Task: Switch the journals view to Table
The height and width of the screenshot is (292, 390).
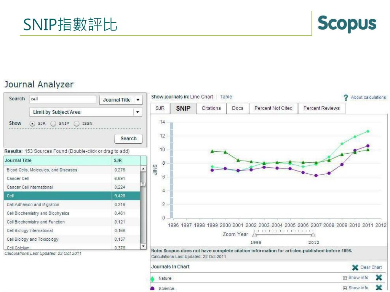Action: (x=226, y=97)
